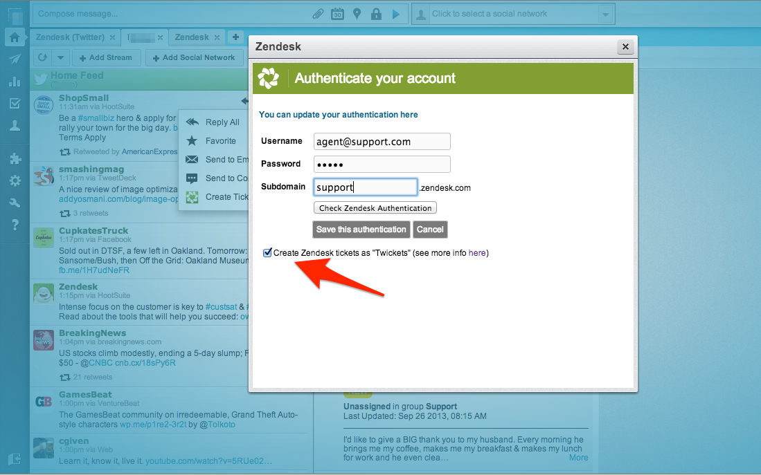Image resolution: width=761 pixels, height=475 pixels.
Task: Open the Home streams sidebar icon
Action: pos(15,37)
